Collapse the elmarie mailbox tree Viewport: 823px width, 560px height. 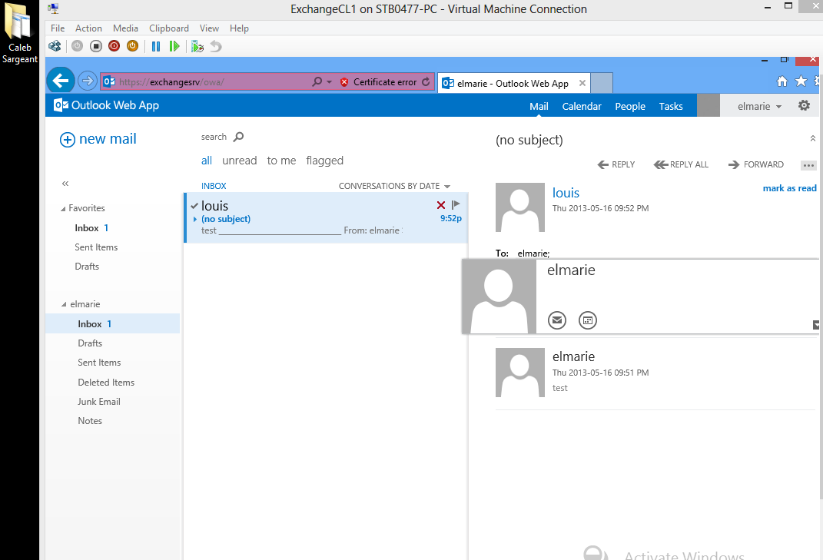click(64, 304)
